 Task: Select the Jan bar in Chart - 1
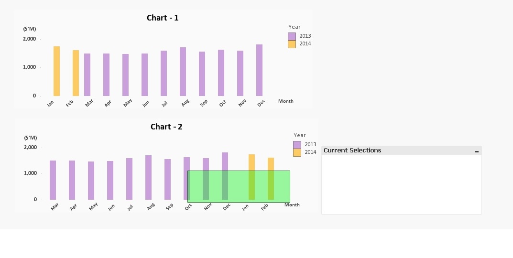tap(56, 72)
